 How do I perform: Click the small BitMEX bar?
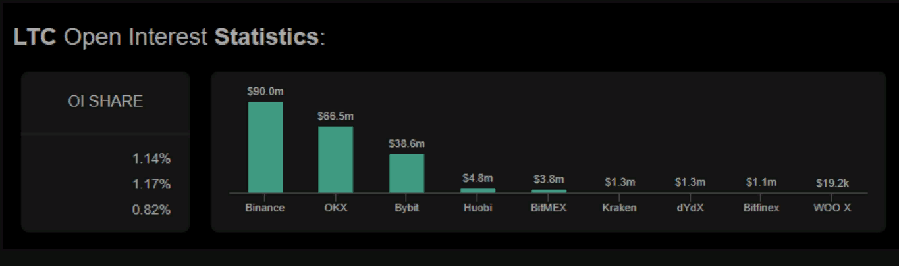[549, 191]
